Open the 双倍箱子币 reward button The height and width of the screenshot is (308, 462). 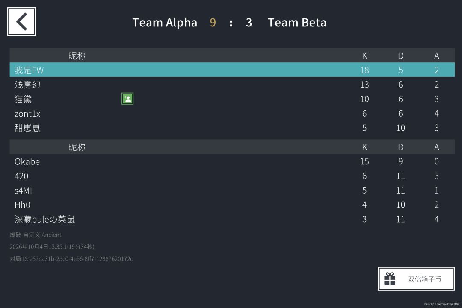[416, 279]
